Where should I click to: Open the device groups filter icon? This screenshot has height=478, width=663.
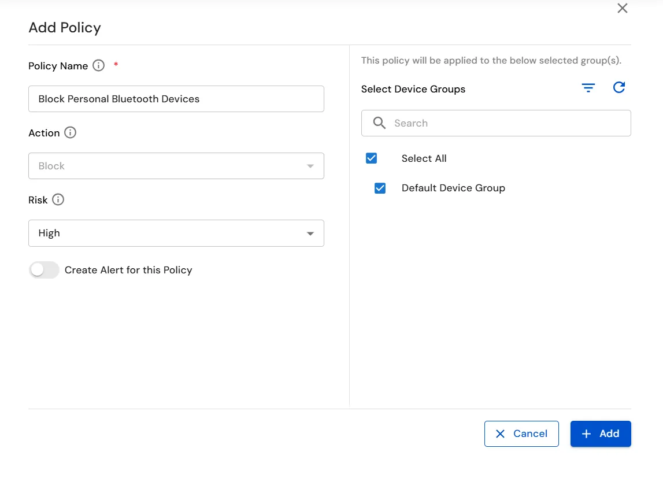click(588, 88)
